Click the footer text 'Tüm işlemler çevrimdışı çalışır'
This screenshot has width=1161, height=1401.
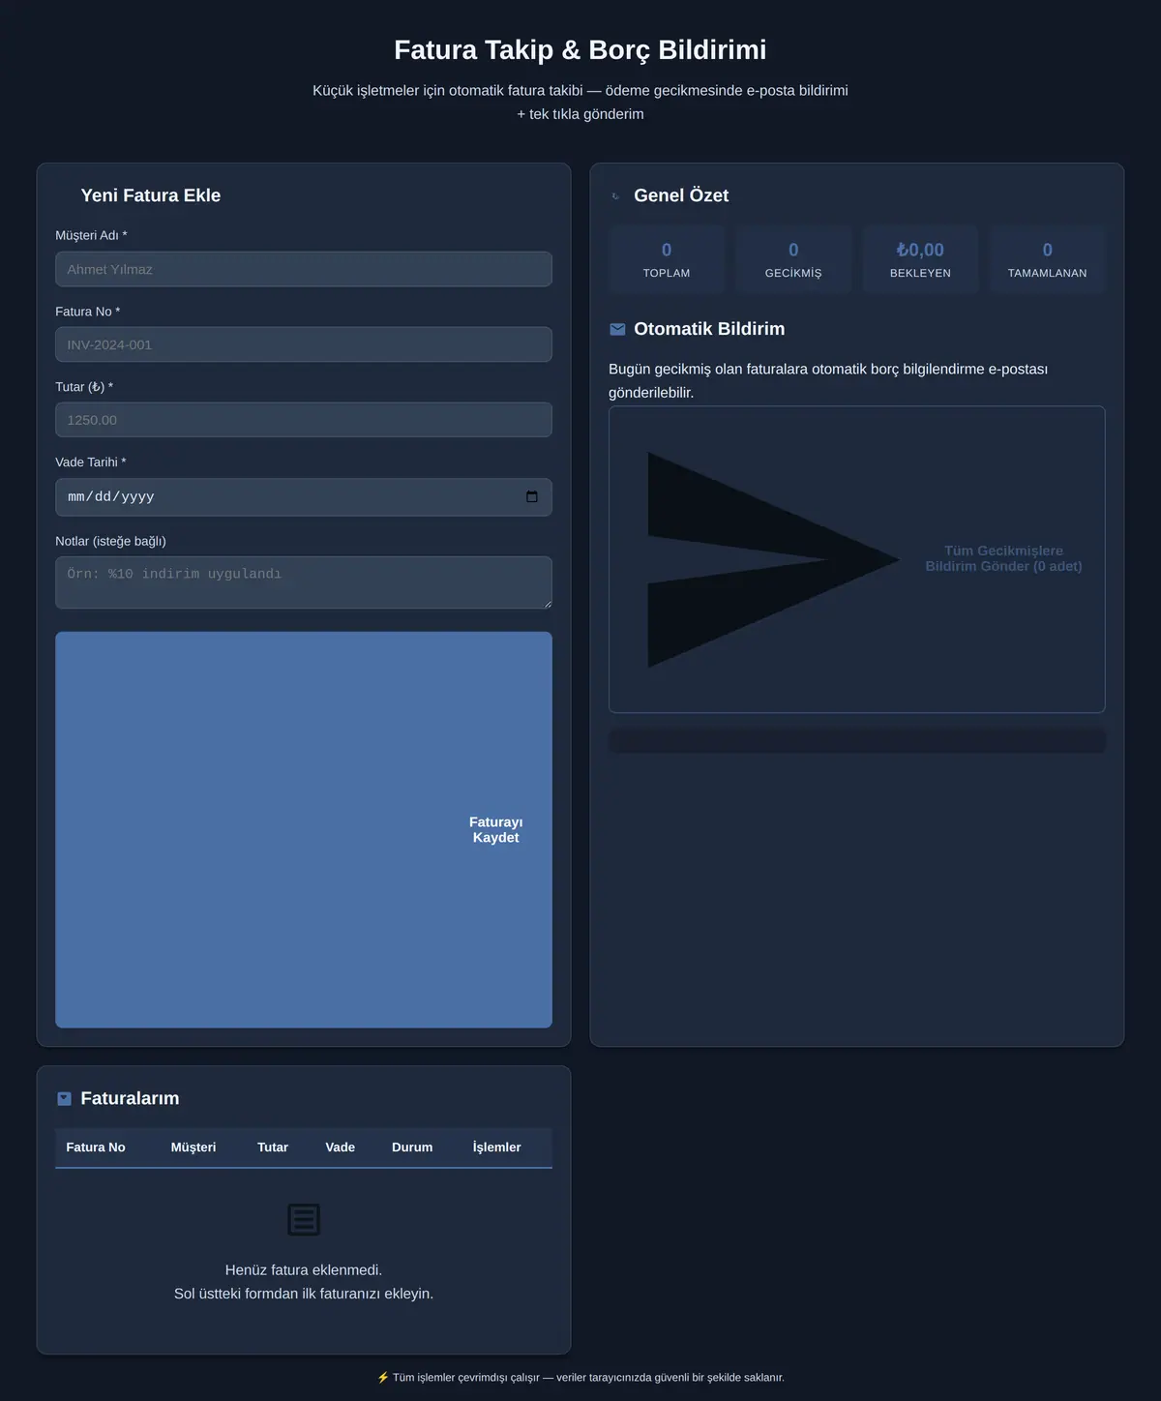point(466,1377)
